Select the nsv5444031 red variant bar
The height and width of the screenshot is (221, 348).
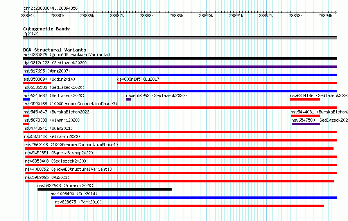(x=305, y=116)
